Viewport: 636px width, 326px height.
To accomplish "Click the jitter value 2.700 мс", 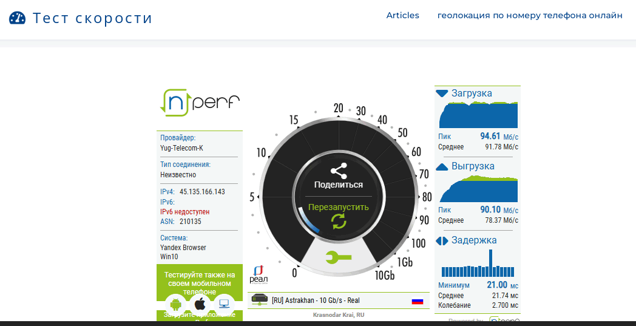I will click(x=505, y=305).
